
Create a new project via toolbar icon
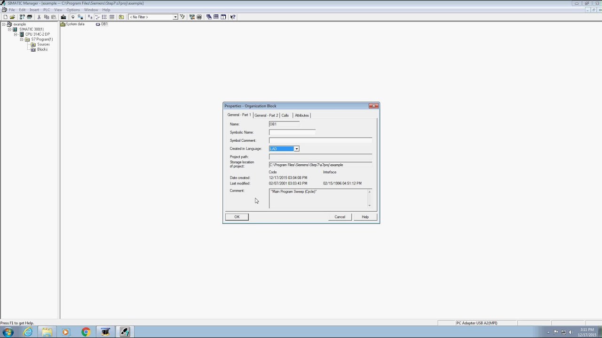click(5, 17)
